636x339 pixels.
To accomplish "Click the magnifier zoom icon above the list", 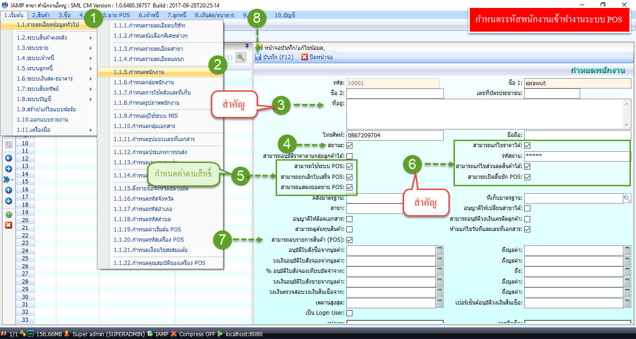I will (240, 57).
